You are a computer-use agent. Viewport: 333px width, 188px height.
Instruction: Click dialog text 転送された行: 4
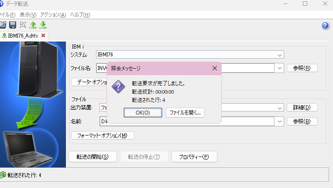click(148, 100)
